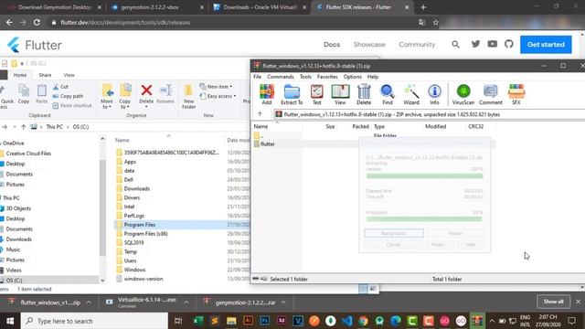The height and width of the screenshot is (329, 585).
Task: Open the View tool in WinRAR toolbar
Action: point(340,94)
